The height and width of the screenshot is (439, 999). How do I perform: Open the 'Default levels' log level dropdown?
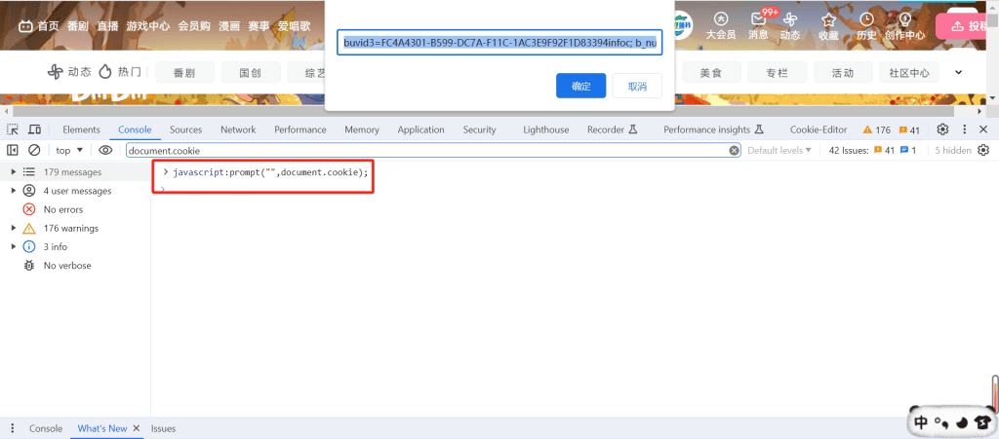coord(779,150)
